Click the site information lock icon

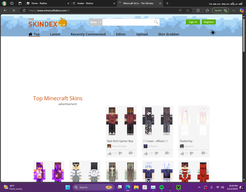point(24,10)
